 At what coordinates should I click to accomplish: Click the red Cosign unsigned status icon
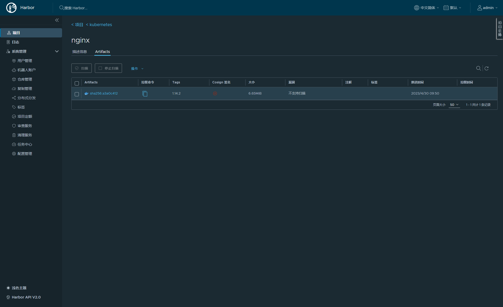tap(215, 93)
